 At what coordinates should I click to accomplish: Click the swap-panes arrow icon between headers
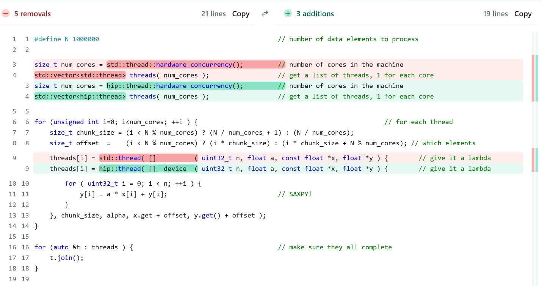265,13
